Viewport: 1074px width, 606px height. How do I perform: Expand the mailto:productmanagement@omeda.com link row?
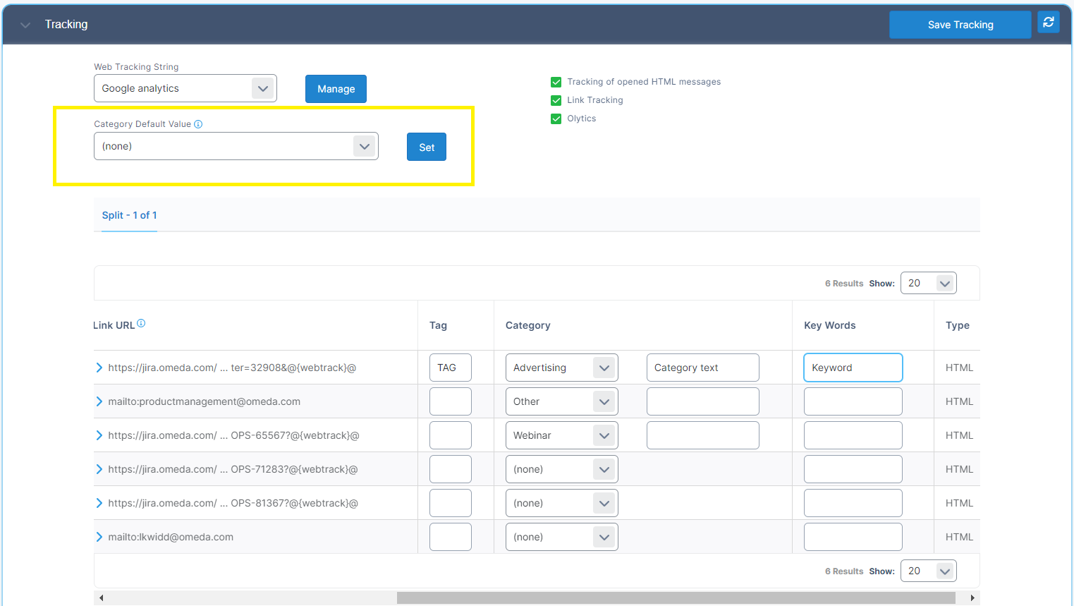coord(99,401)
